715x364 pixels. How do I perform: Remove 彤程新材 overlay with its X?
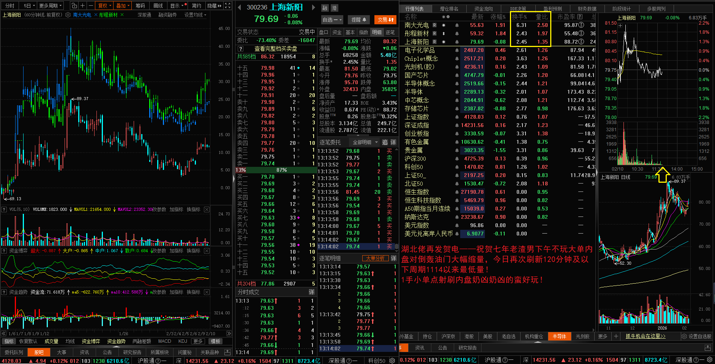tap(122, 15)
